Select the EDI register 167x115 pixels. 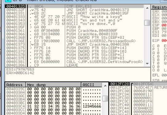coord(160,35)
